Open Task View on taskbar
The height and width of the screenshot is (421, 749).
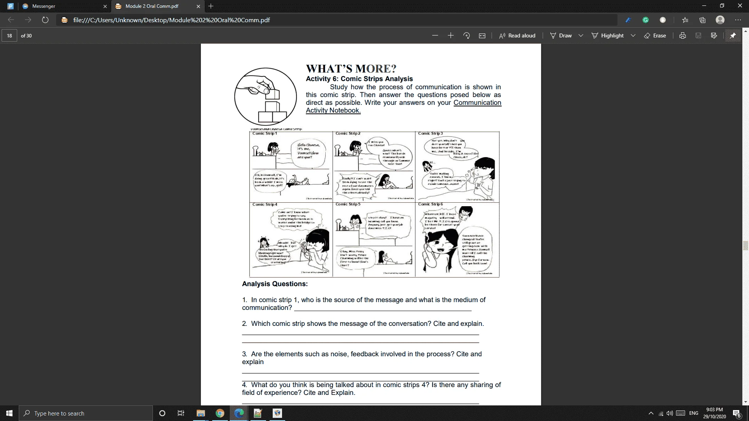[181, 413]
